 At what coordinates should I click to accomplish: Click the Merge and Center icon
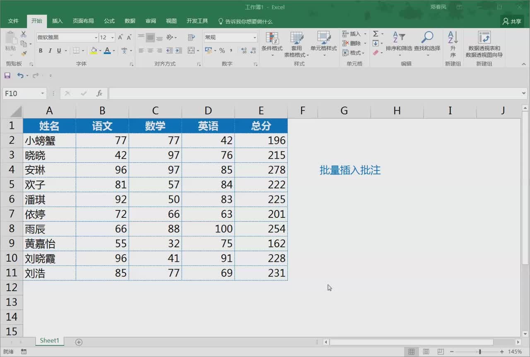191,51
